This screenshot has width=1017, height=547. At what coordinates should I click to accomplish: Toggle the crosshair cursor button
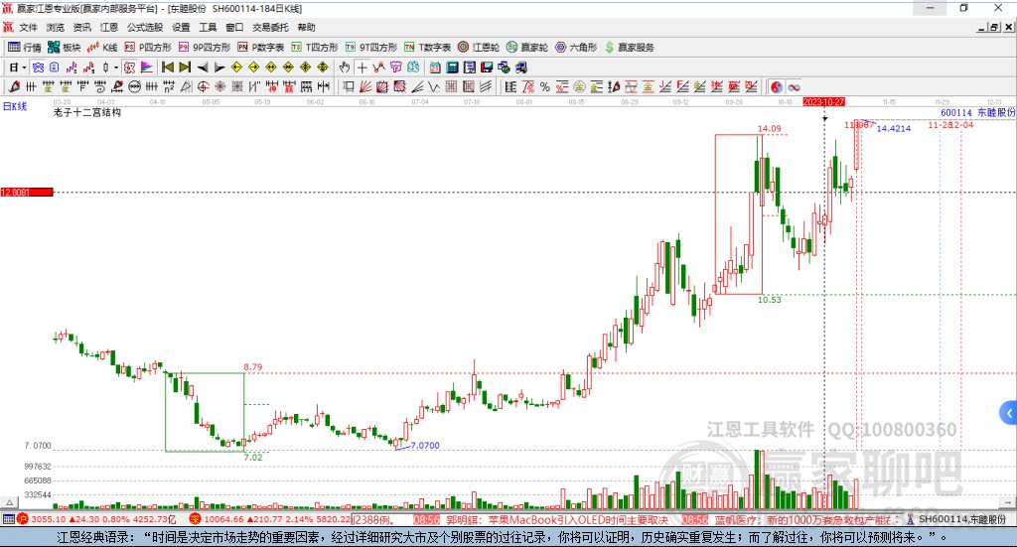[x=362, y=68]
